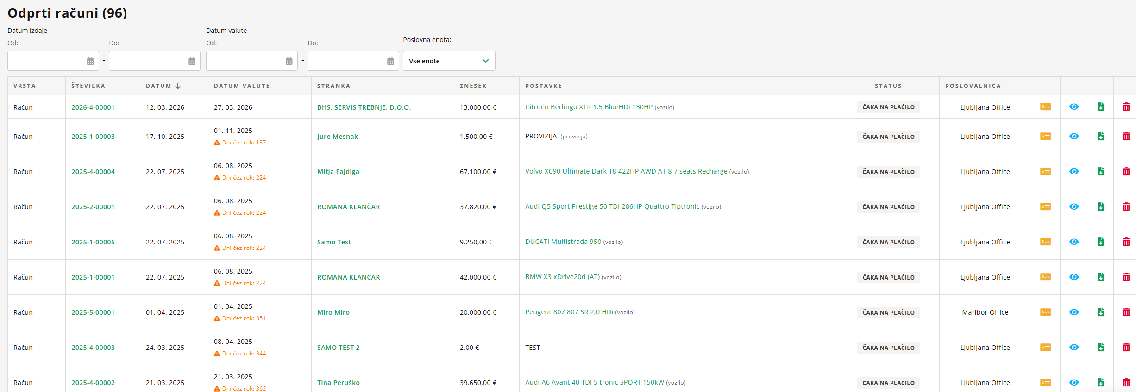This screenshot has width=1136, height=392.
Task: Sort by the Stranka column header
Action: point(333,86)
